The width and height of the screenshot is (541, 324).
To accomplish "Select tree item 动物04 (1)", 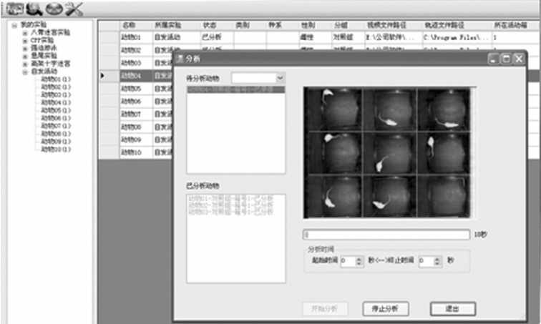I will [x=56, y=103].
